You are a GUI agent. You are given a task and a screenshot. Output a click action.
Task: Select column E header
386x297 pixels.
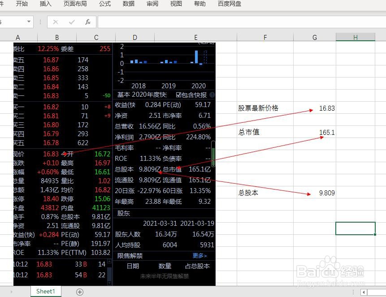pos(196,37)
